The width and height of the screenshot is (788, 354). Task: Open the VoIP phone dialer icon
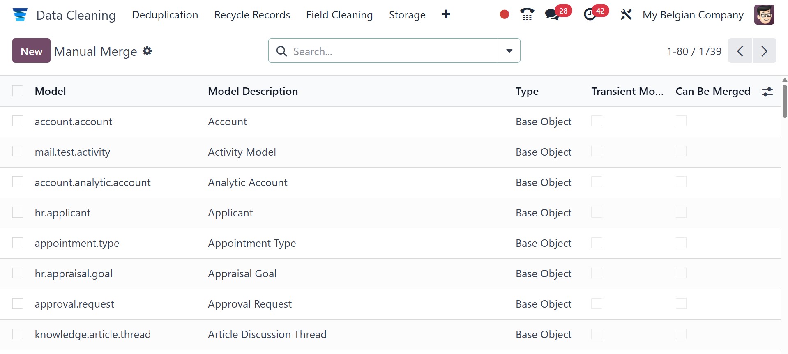point(527,15)
